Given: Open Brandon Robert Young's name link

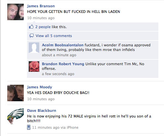Looking at the screenshot, I should (x=63, y=64).
